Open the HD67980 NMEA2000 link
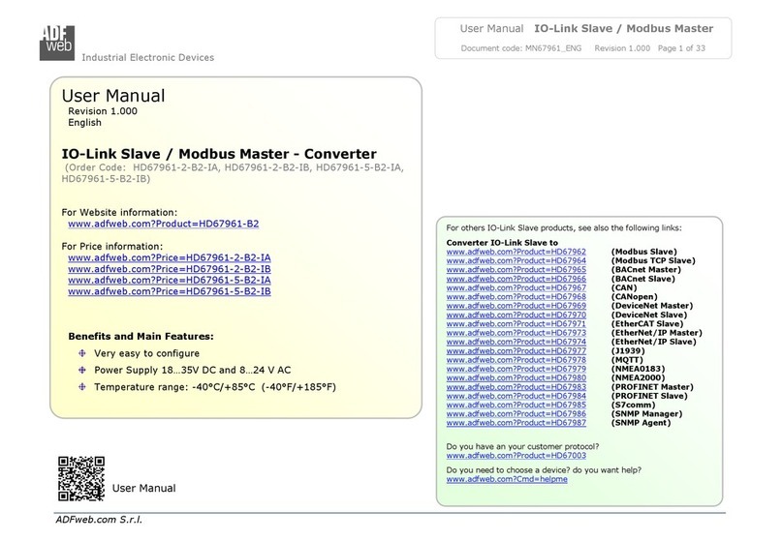This screenshot has height=541, width=783. (x=517, y=378)
